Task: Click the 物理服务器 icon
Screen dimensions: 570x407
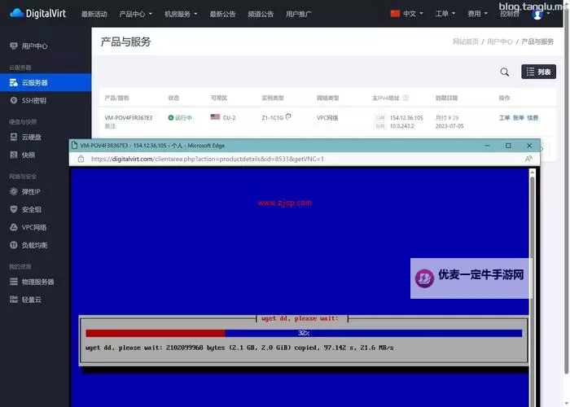Action: click(x=14, y=282)
